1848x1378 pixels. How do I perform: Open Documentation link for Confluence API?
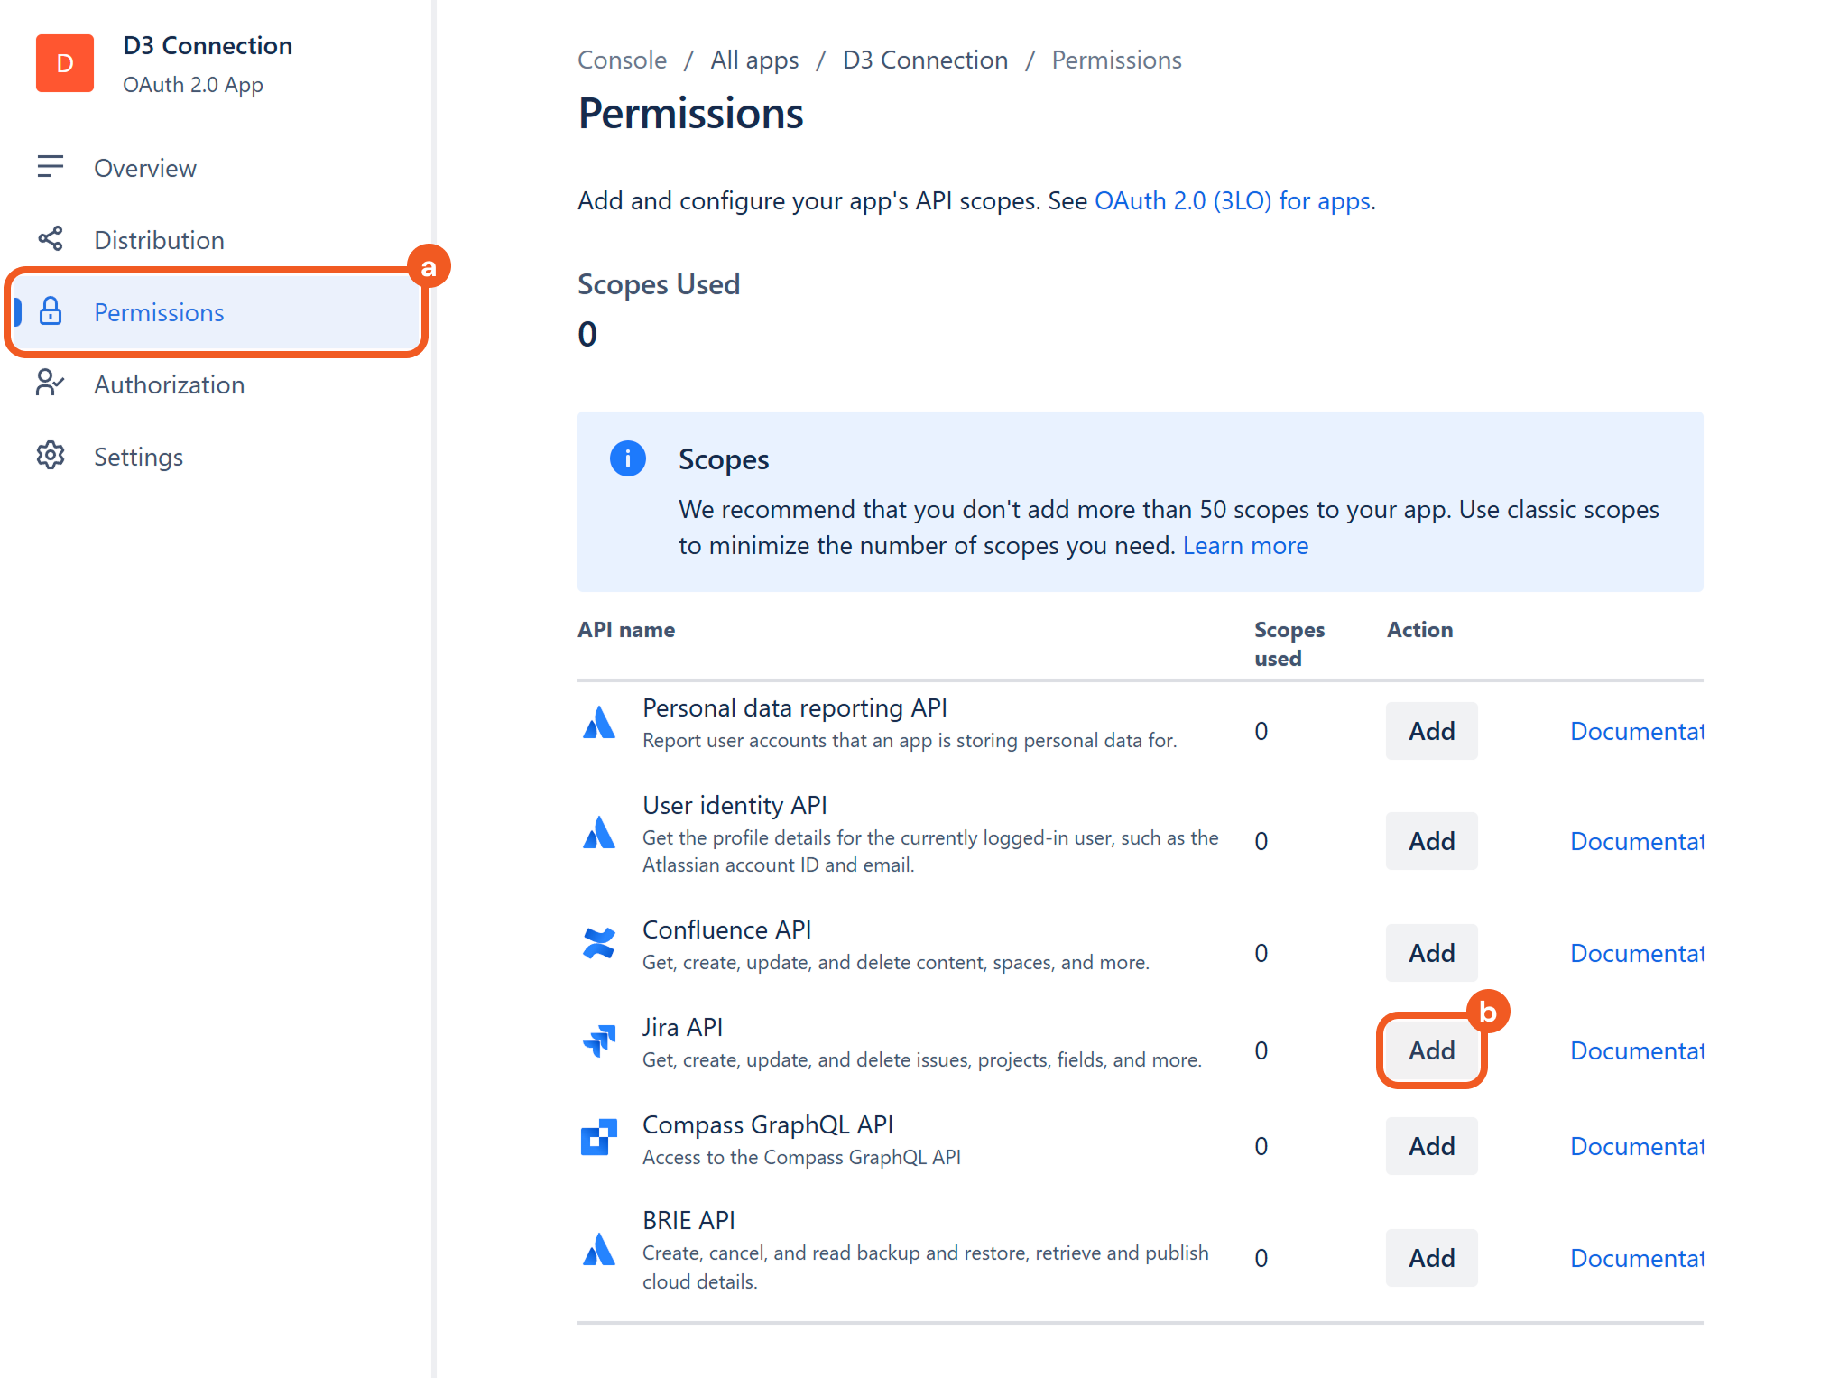(1636, 953)
